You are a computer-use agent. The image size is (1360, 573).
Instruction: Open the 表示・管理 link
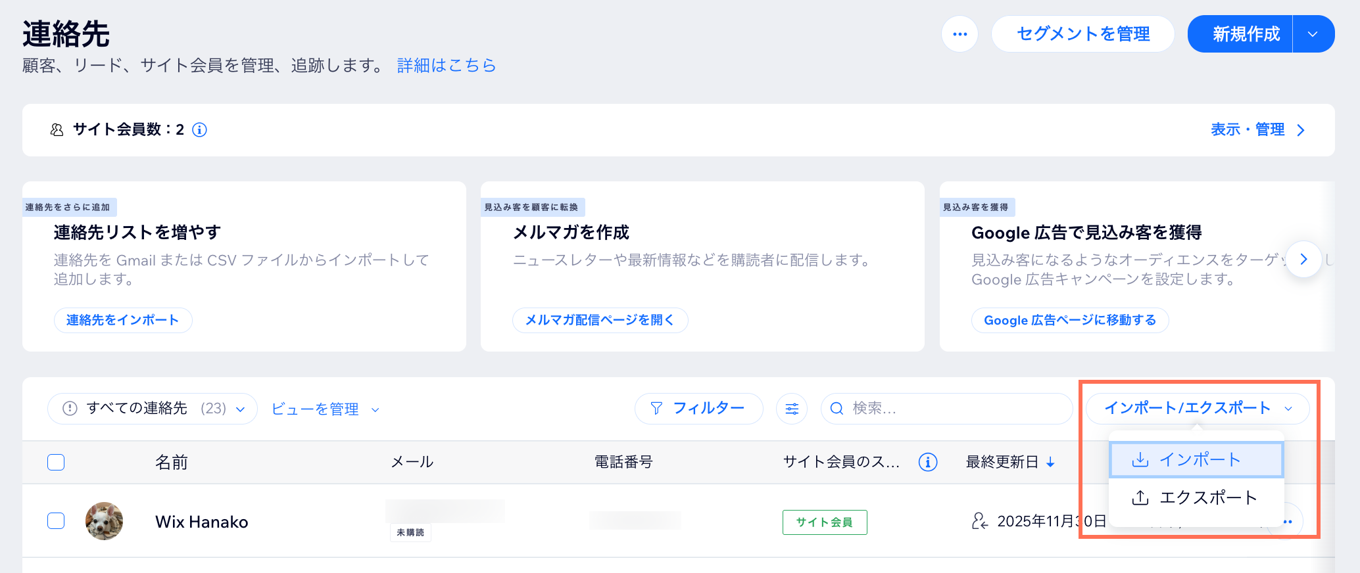tap(1248, 129)
